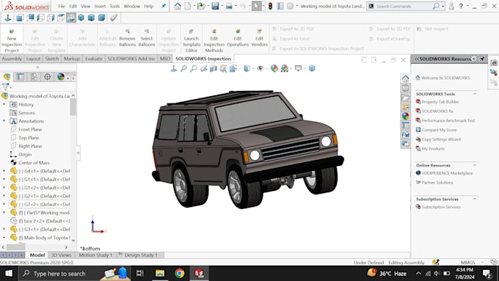This screenshot has width=499, height=281.
Task: Click MMGS unit system in status bar
Action: (468, 263)
